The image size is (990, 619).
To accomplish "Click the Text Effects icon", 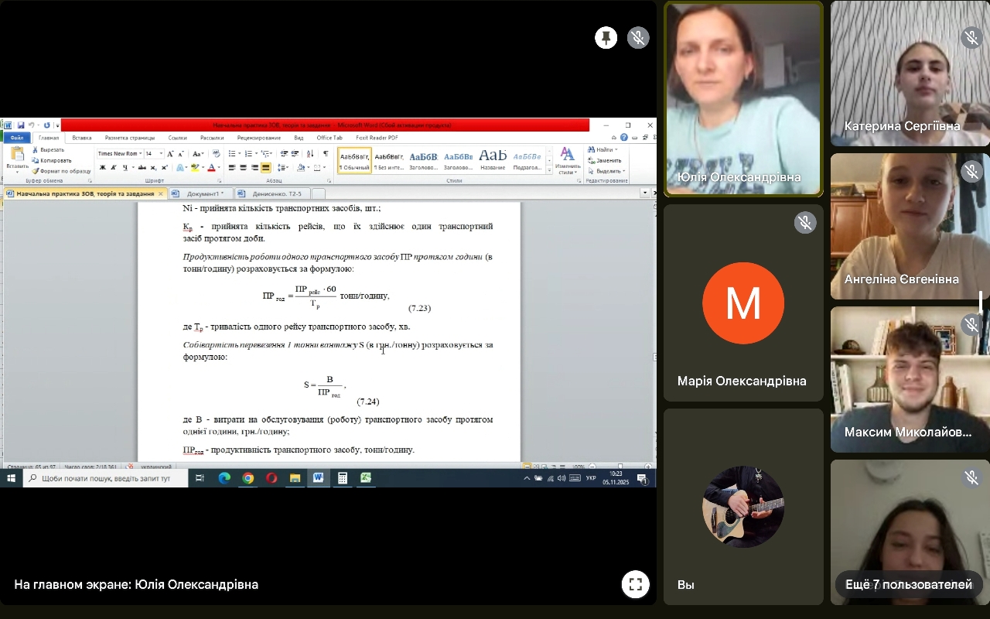I will click(x=180, y=167).
